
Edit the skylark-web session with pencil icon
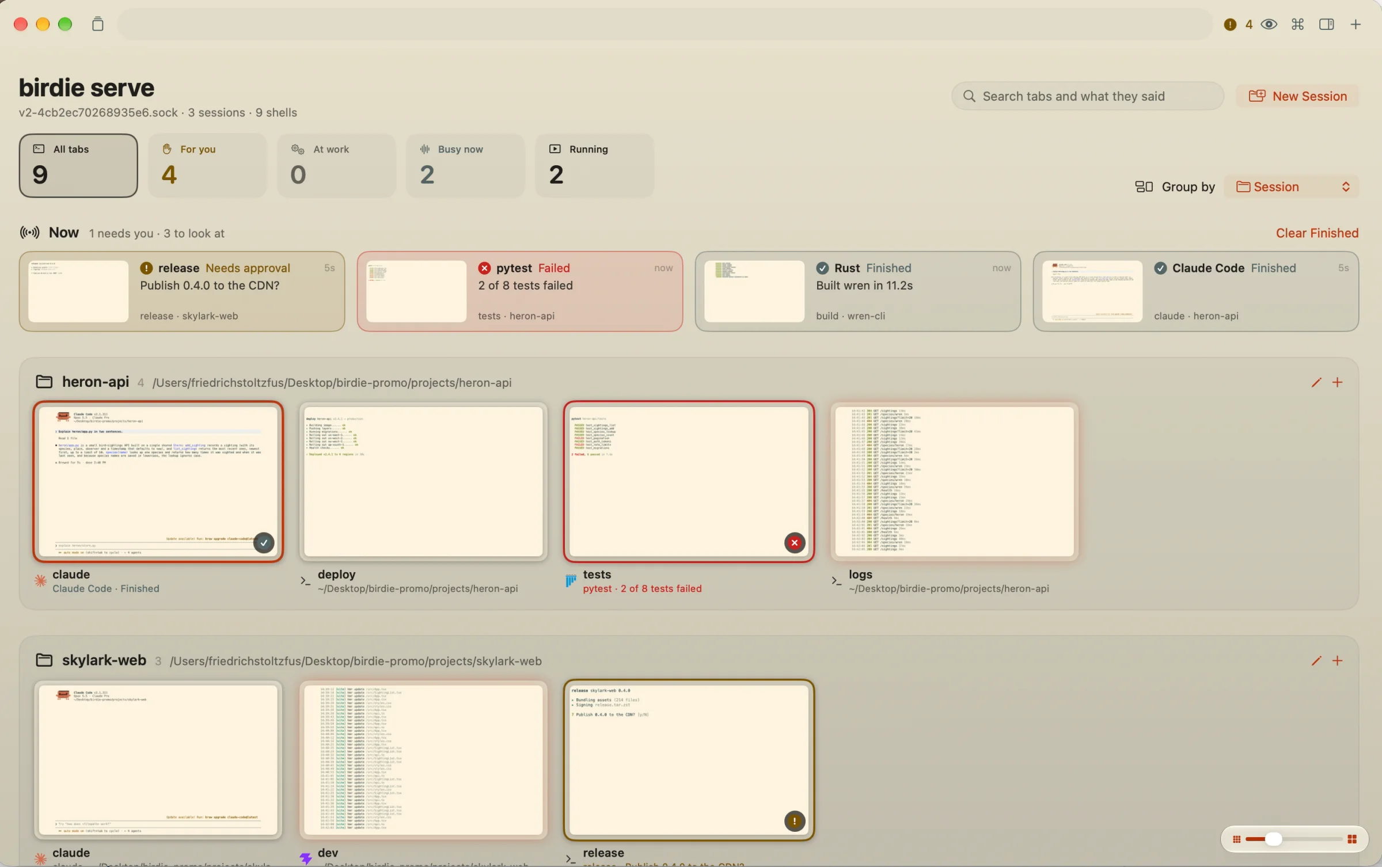click(x=1316, y=660)
